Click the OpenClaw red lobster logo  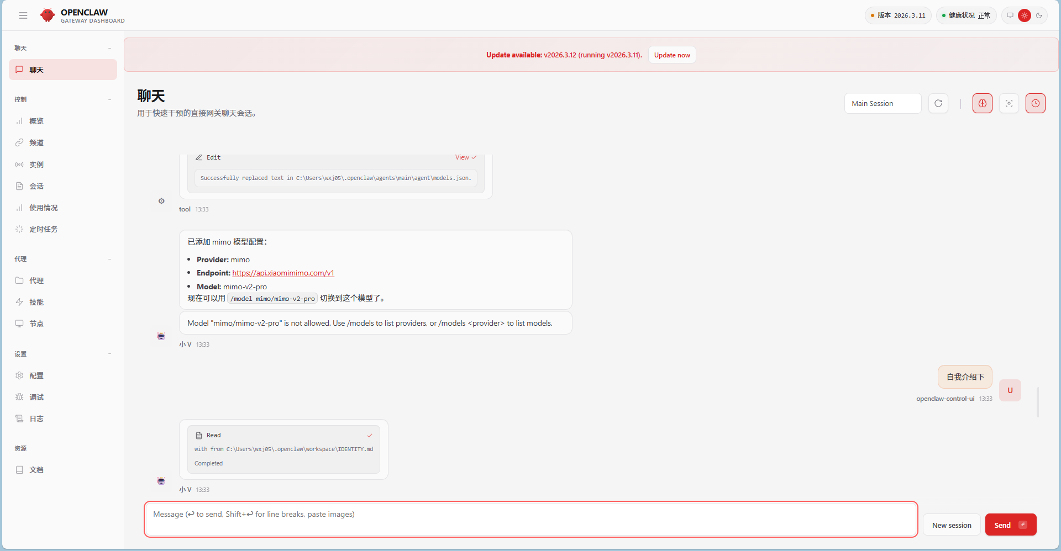coord(48,15)
